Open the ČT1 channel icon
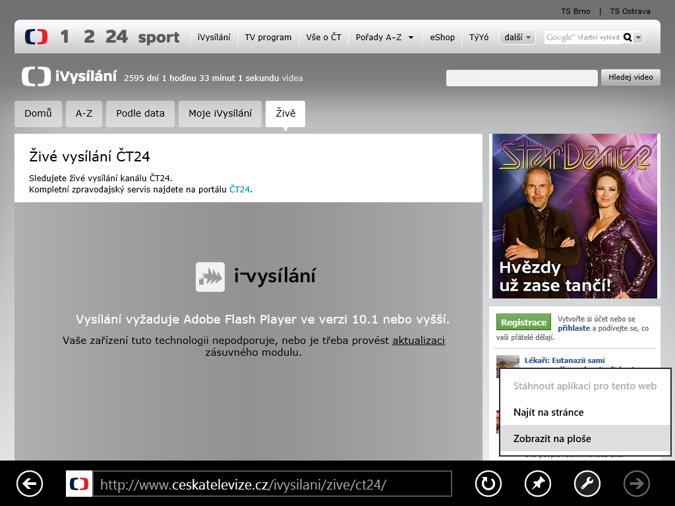The image size is (675, 506). (x=65, y=37)
